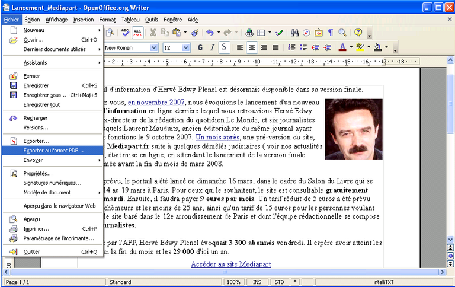Viewport: 455px width, 287px height.
Task: Align text right
Action: 264,47
